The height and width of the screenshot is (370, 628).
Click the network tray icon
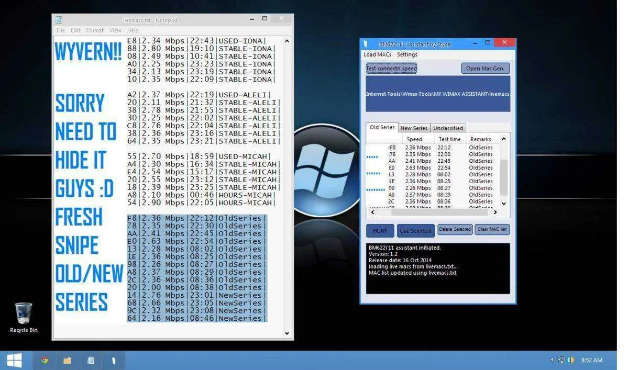(561, 360)
